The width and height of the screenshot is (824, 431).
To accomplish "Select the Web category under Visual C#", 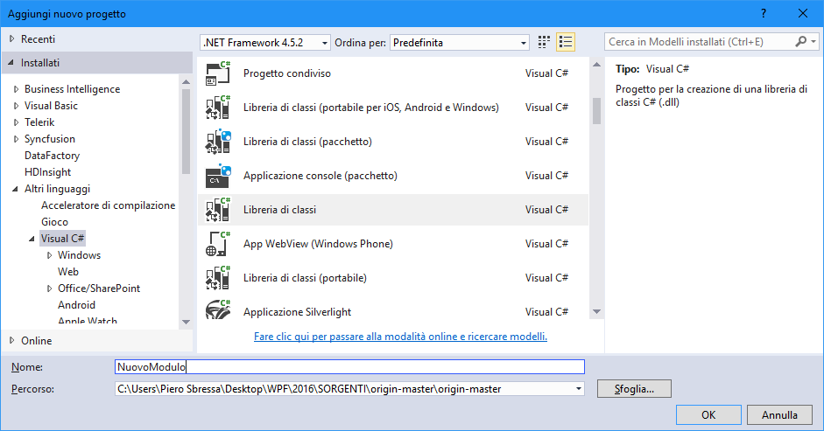I will [x=68, y=272].
